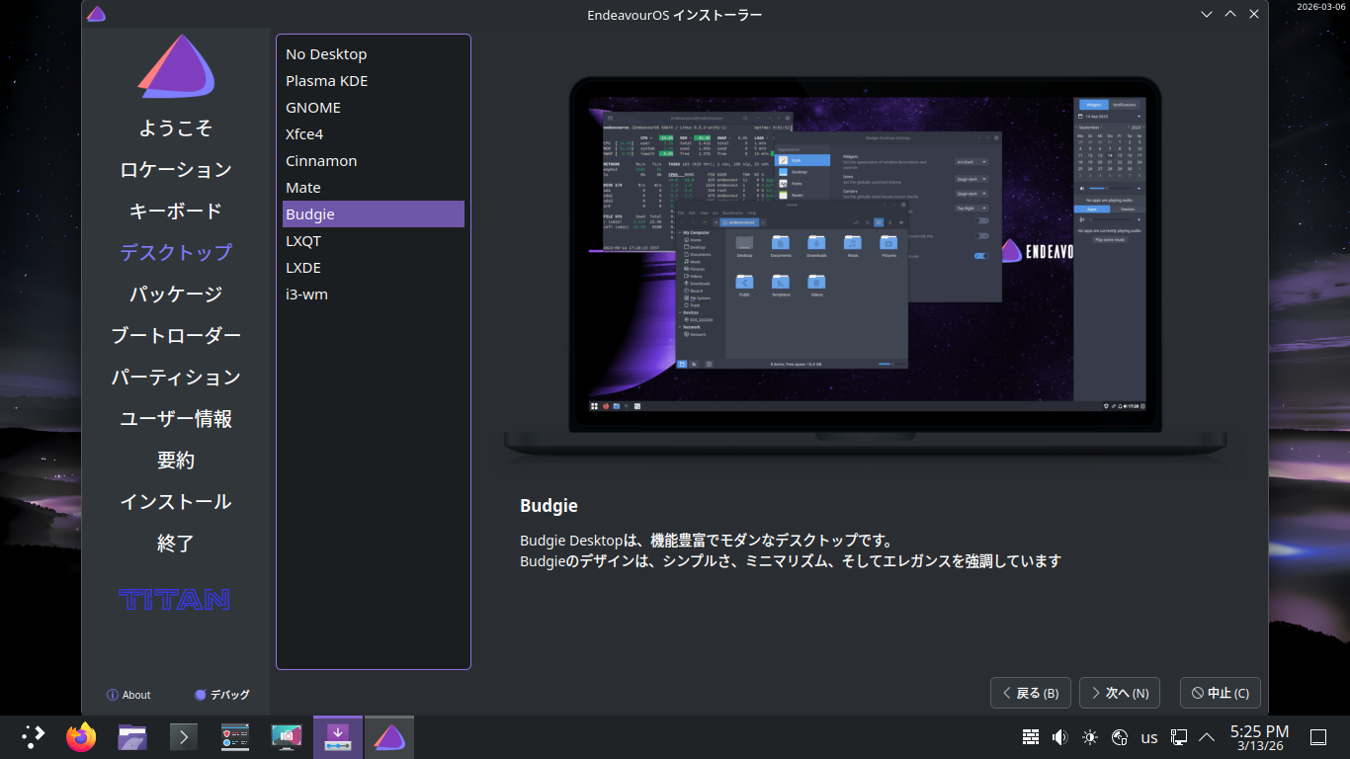Go to the パーティション step

(176, 378)
